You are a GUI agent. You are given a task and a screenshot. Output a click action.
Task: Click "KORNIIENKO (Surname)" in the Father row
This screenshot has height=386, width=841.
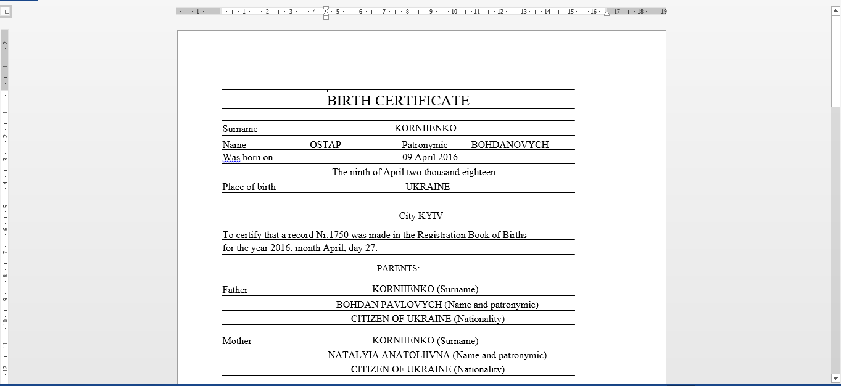(425, 289)
